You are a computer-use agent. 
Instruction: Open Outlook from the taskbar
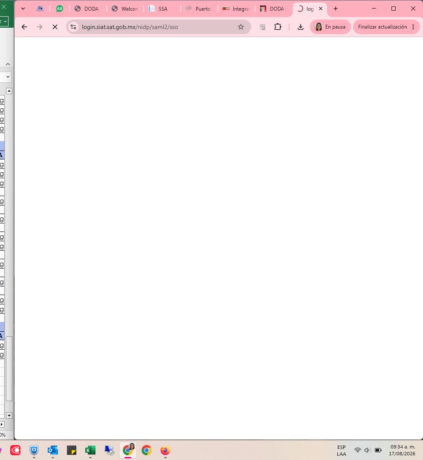53,450
